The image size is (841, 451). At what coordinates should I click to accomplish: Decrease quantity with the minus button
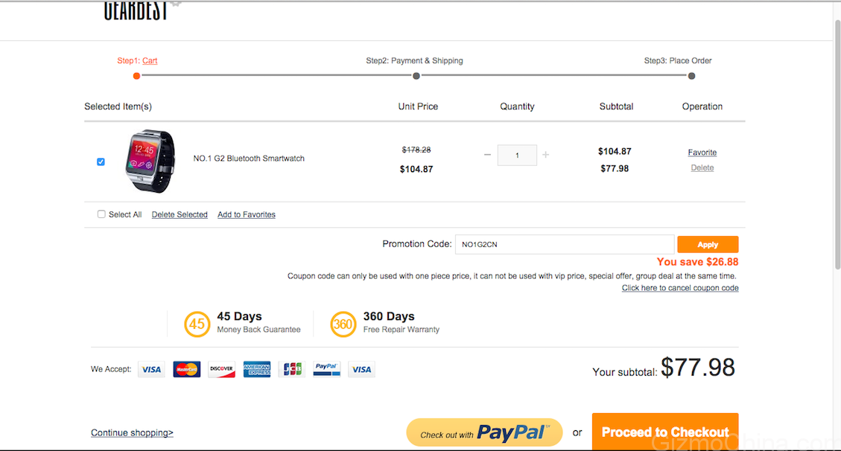[487, 155]
